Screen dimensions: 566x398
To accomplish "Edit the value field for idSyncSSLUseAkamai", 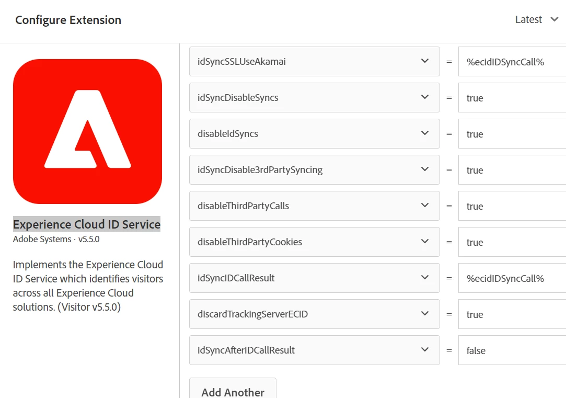I will (x=512, y=61).
